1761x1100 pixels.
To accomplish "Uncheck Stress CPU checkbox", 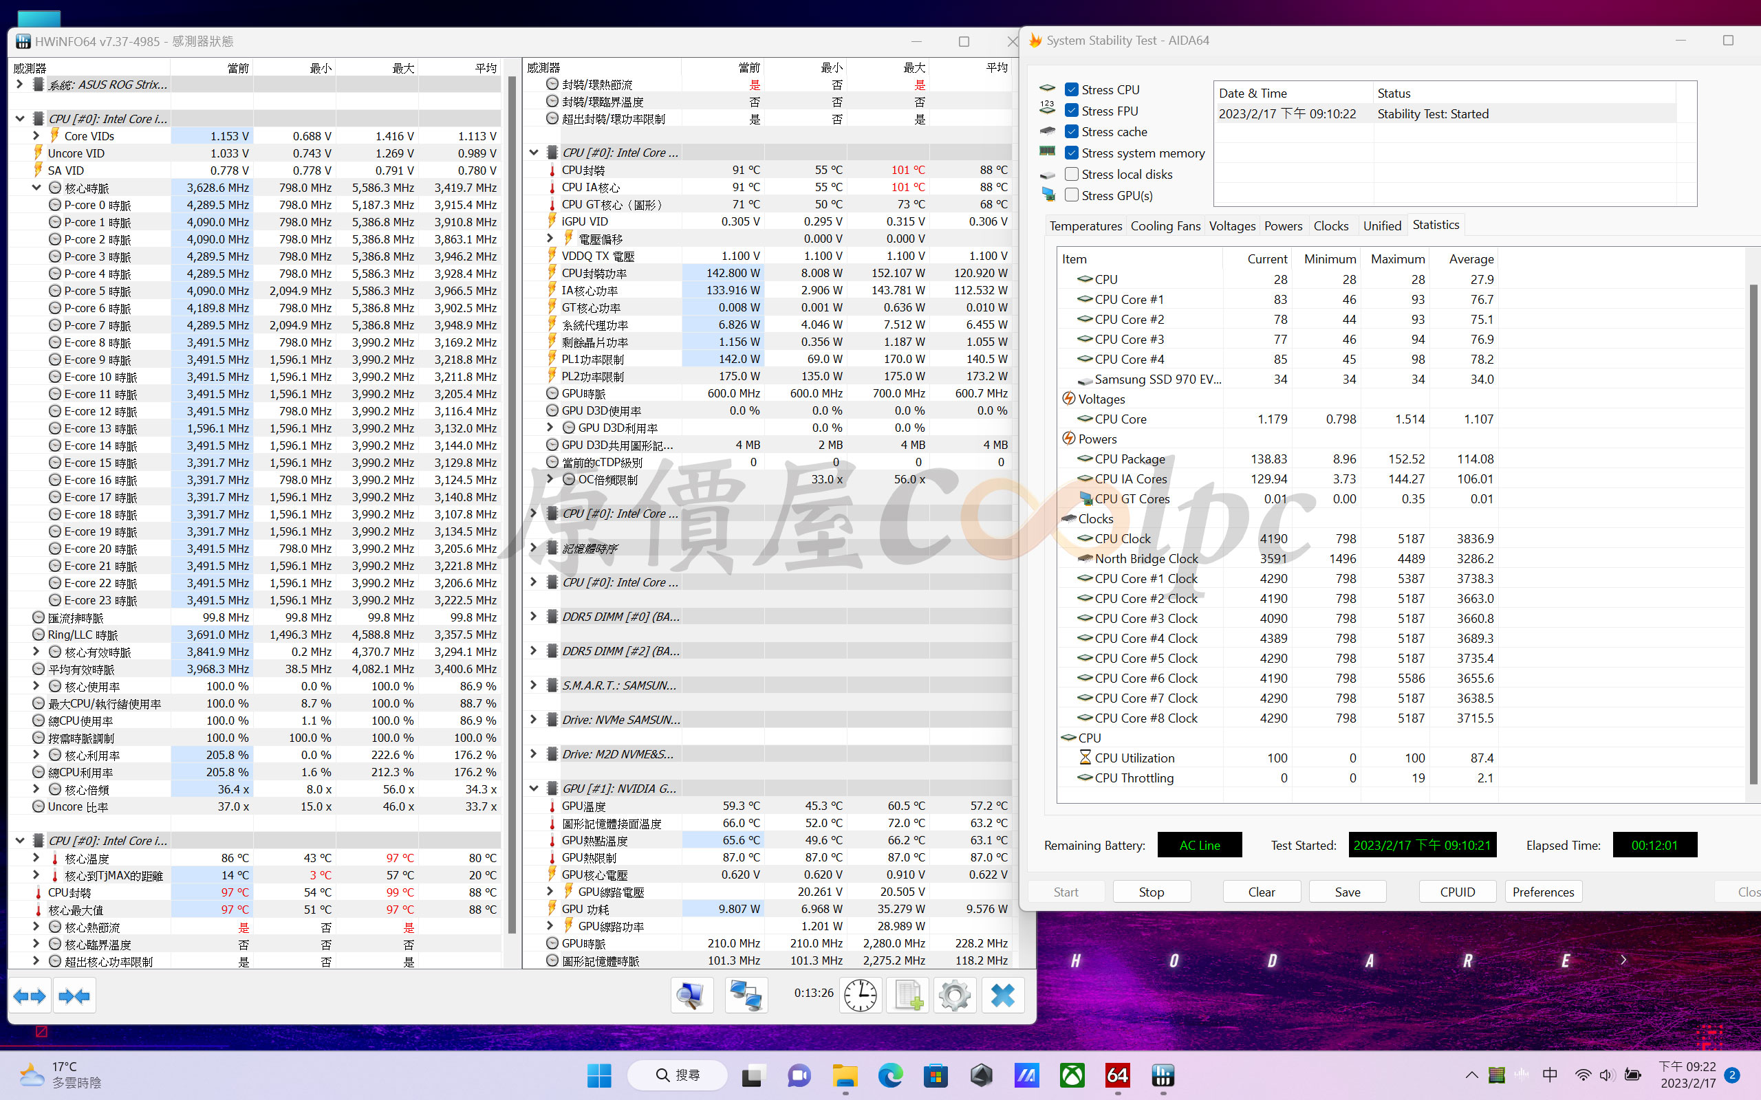I will click(1071, 89).
